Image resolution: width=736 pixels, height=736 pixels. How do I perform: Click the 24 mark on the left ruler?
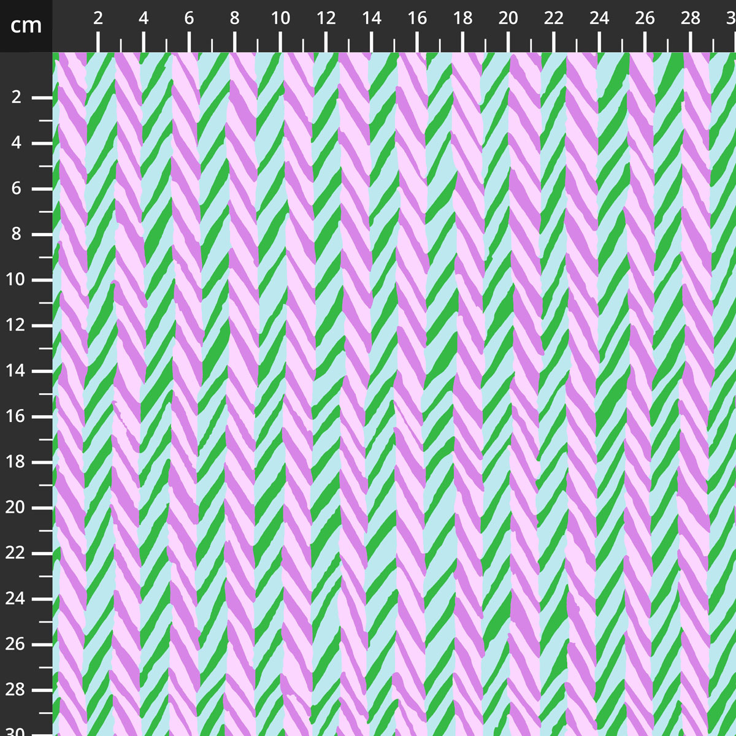click(17, 599)
